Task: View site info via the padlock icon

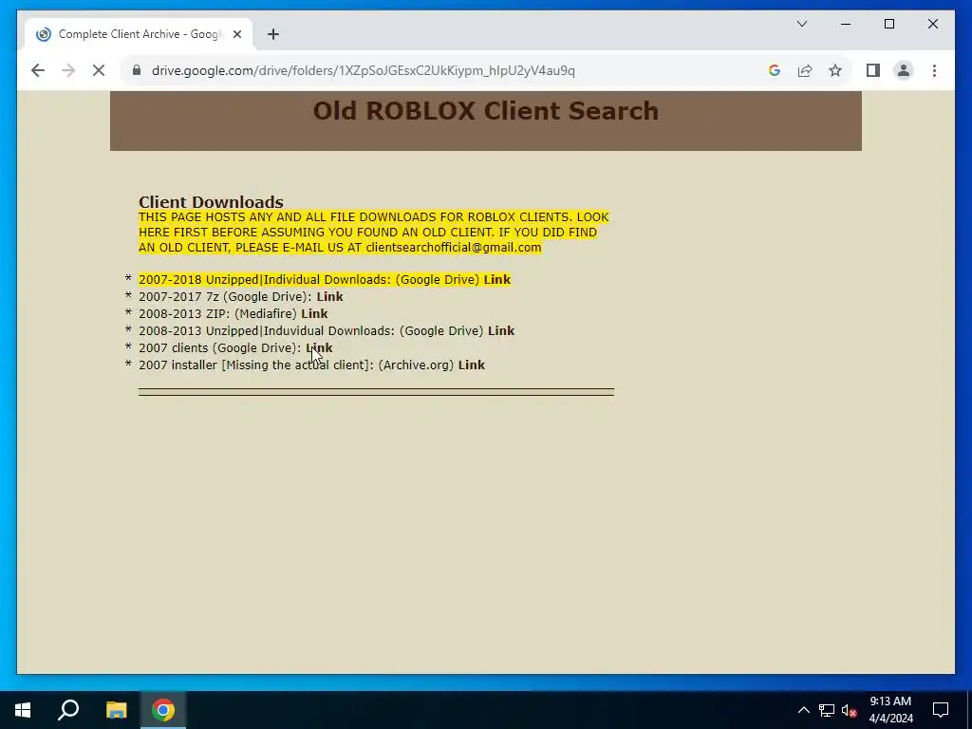Action: point(137,70)
